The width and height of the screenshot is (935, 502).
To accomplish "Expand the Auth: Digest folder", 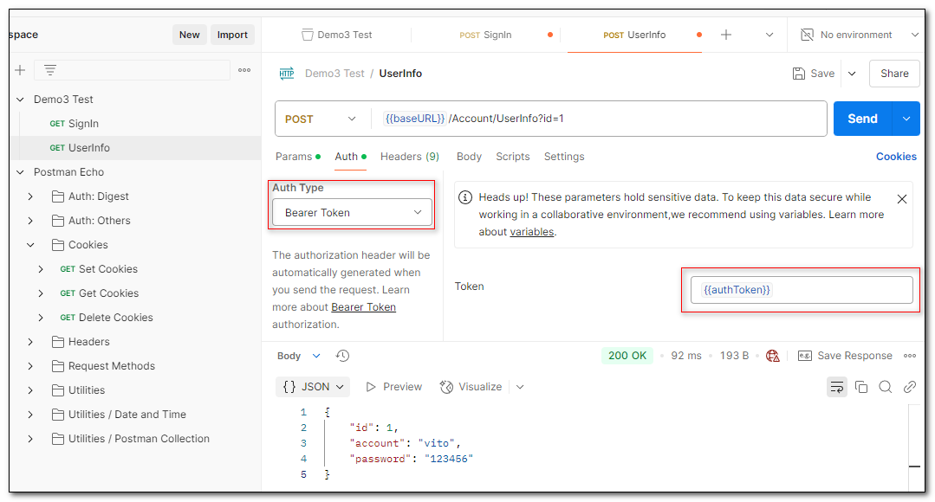I will click(x=30, y=196).
